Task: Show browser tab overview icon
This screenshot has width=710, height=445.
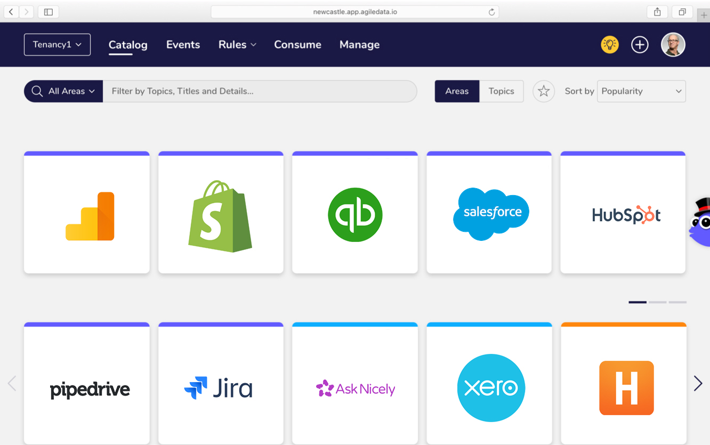Action: pyautogui.click(x=682, y=12)
